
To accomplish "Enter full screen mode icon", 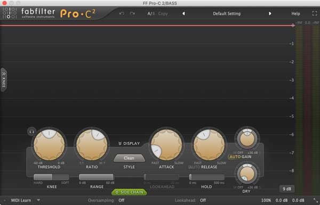I will (x=315, y=13).
